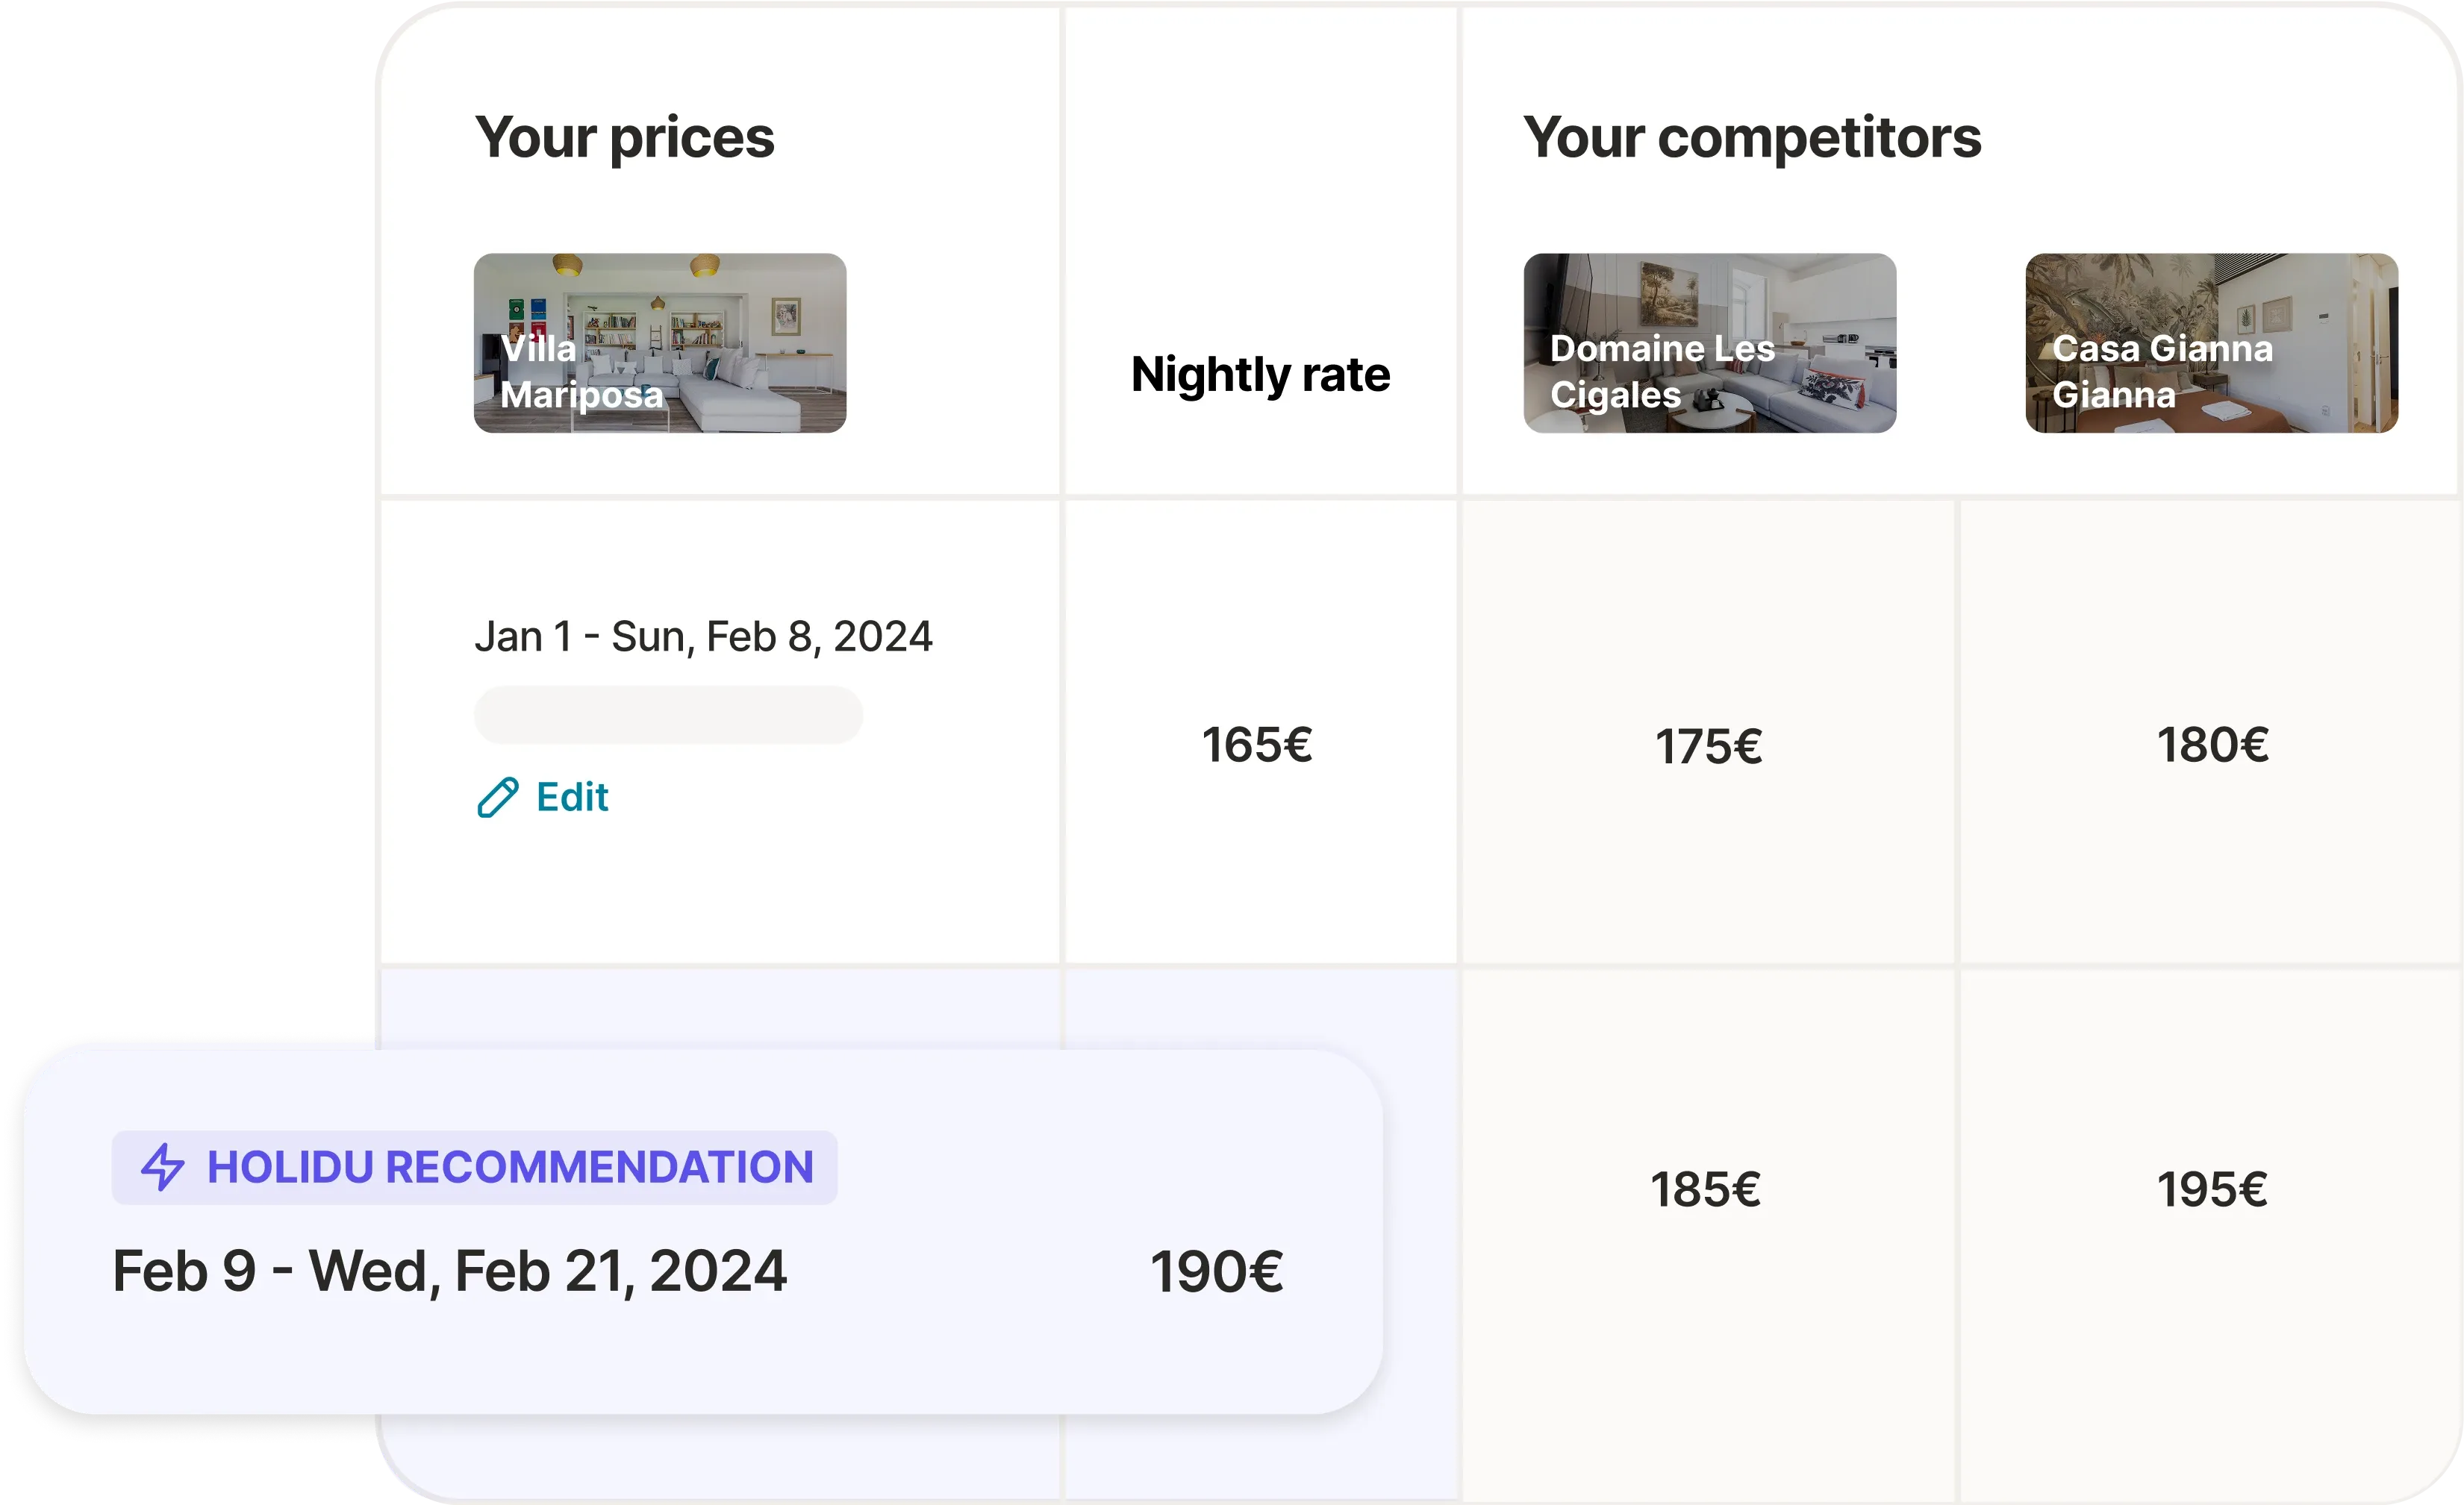
Task: Click the Edit link for January prices
Action: pos(571,798)
